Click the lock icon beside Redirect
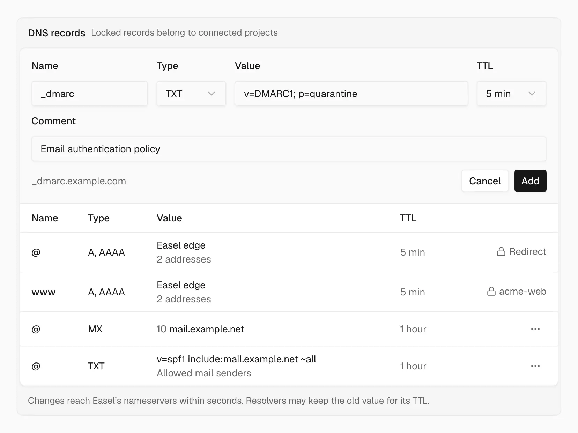This screenshot has width=578, height=433. [501, 252]
